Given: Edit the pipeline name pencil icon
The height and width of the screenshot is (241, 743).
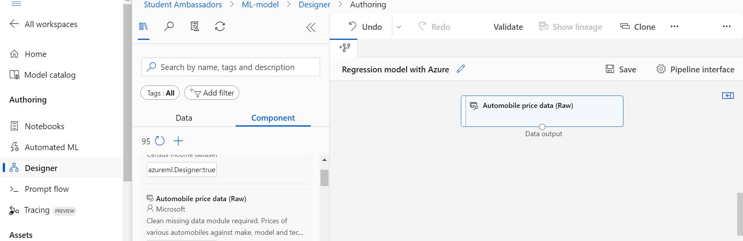Looking at the screenshot, I should pos(461,69).
